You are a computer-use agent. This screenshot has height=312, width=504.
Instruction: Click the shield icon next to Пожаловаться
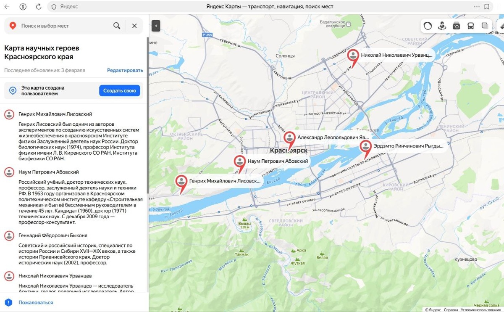[9, 302]
